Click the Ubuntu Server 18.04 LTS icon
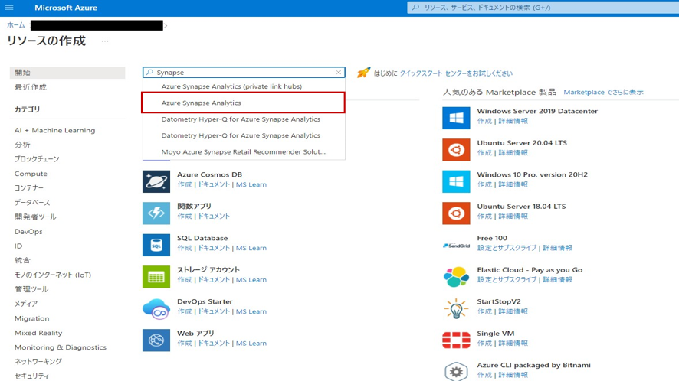 click(x=456, y=213)
